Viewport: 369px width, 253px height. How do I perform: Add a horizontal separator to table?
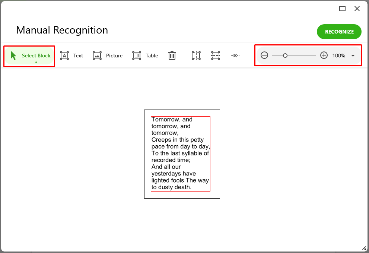[x=216, y=56]
